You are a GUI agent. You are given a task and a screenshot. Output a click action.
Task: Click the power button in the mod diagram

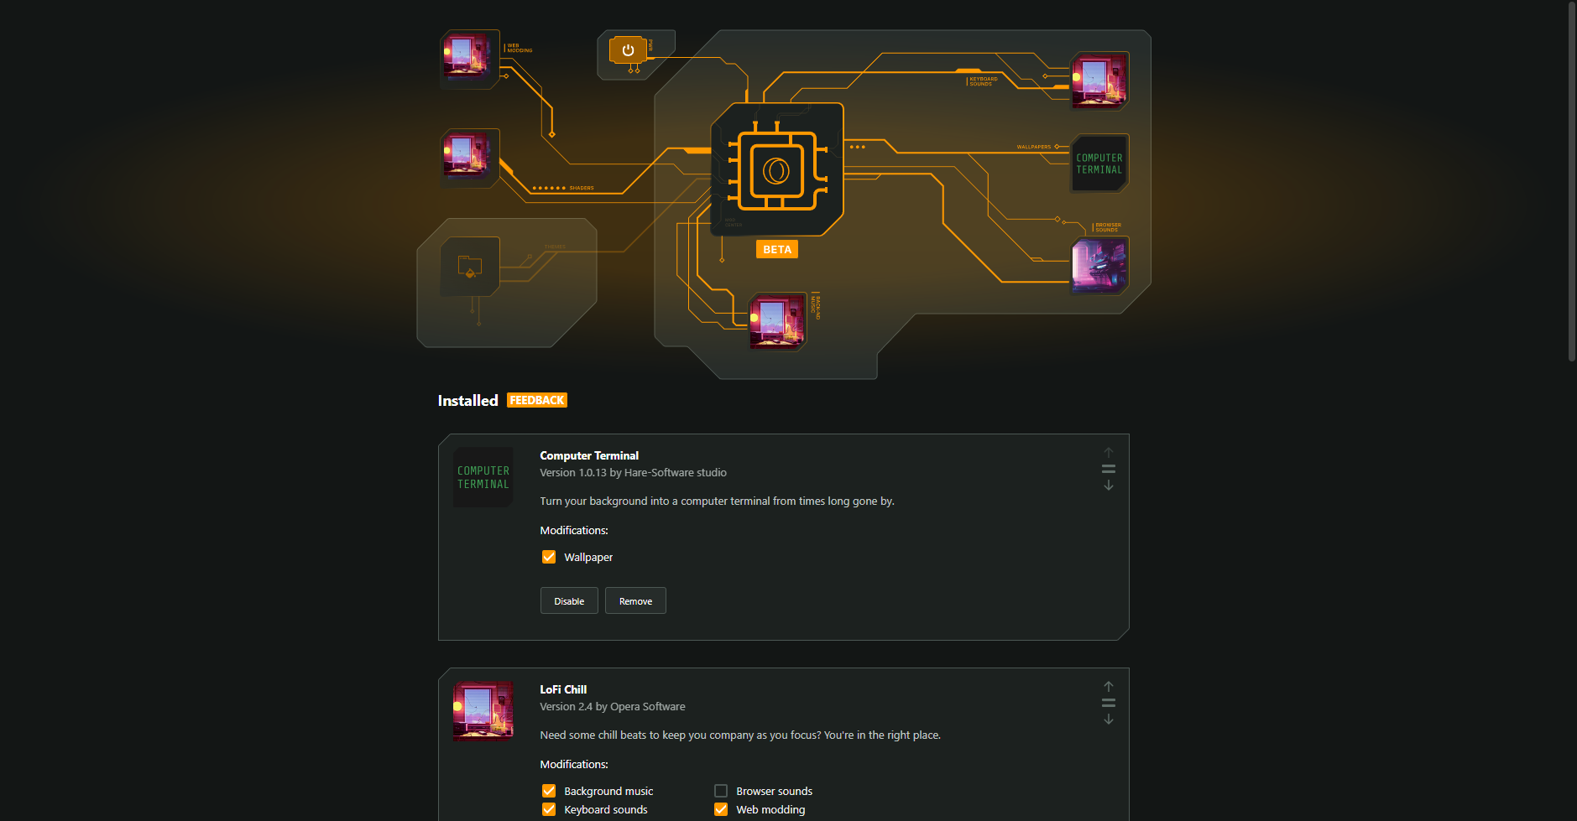(628, 50)
